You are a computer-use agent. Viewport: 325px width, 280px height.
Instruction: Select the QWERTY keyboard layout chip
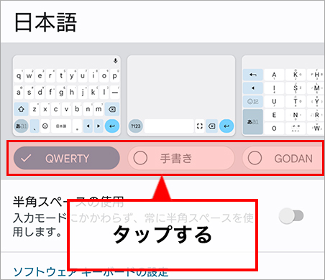(x=67, y=158)
